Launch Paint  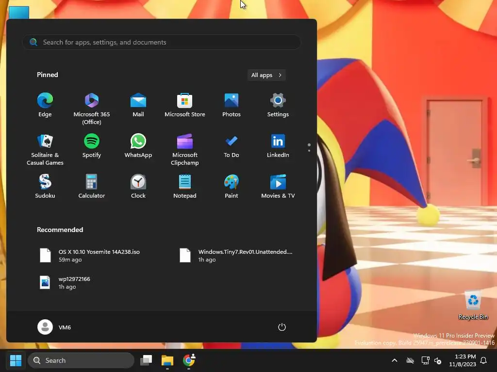click(x=232, y=186)
